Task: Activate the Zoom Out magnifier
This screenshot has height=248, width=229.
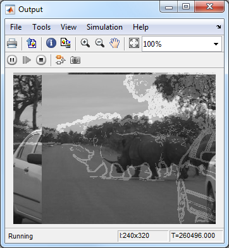Action: click(x=100, y=43)
